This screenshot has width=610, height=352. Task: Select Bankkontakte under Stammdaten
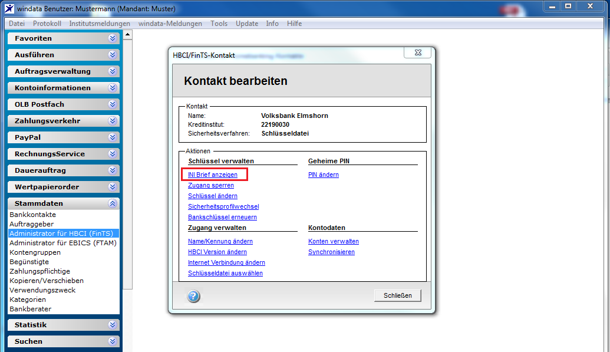pyautogui.click(x=32, y=215)
